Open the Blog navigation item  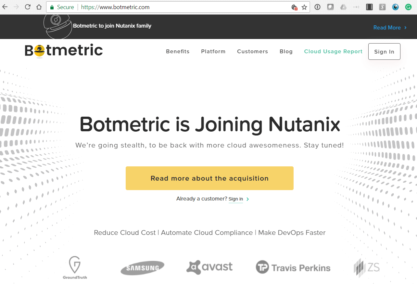[286, 51]
